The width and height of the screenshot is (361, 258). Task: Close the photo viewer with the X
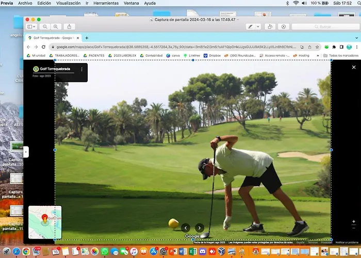tap(354, 67)
